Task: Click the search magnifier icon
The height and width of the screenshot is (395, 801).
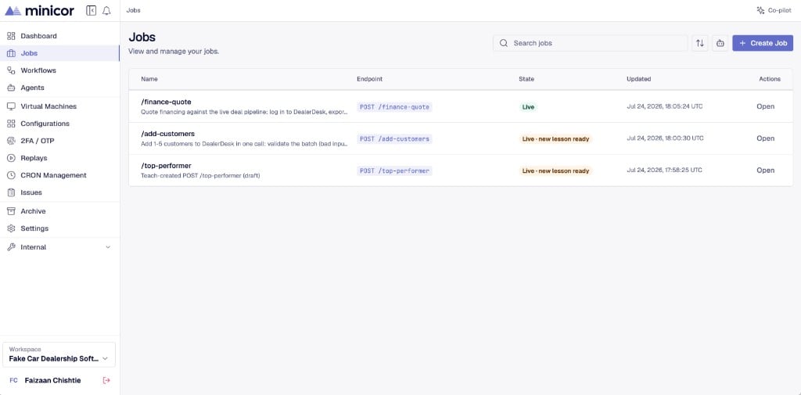Action: pyautogui.click(x=504, y=43)
